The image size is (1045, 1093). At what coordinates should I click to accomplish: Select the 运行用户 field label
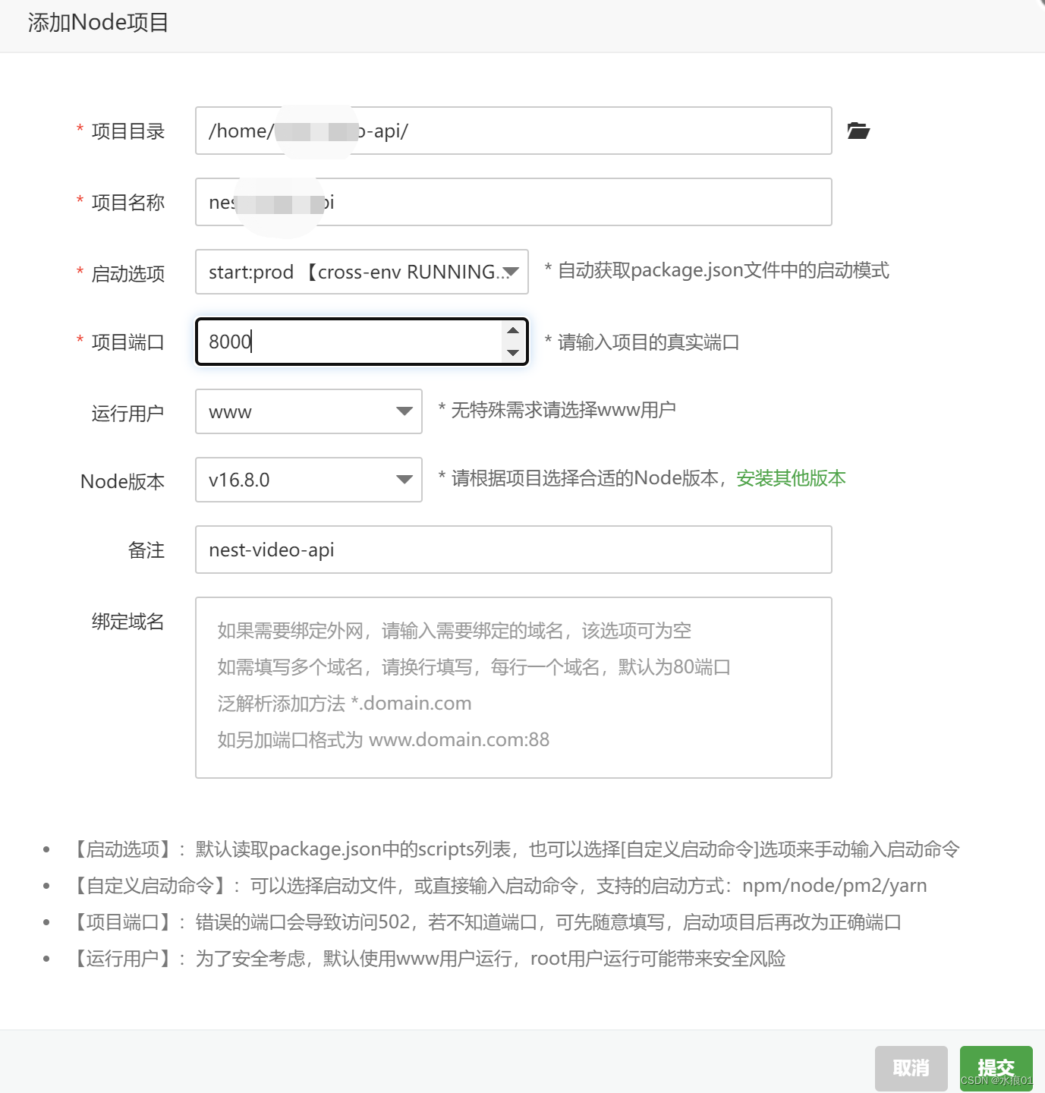coord(128,414)
